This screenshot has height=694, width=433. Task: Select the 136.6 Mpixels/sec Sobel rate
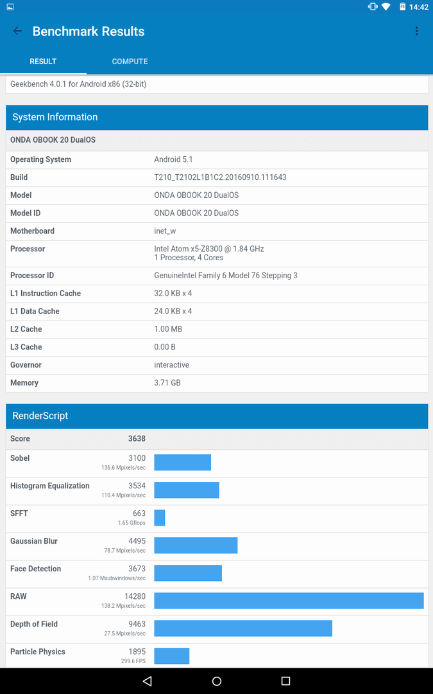click(x=123, y=468)
